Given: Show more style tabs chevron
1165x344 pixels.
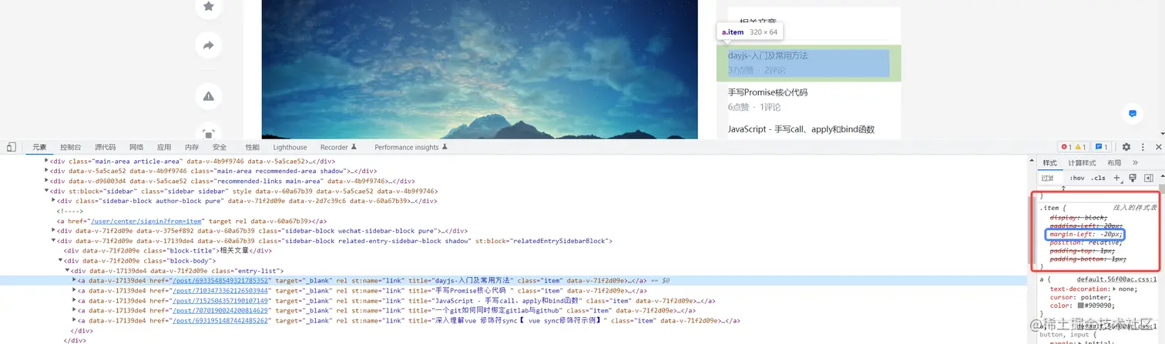Looking at the screenshot, I should (x=1135, y=162).
